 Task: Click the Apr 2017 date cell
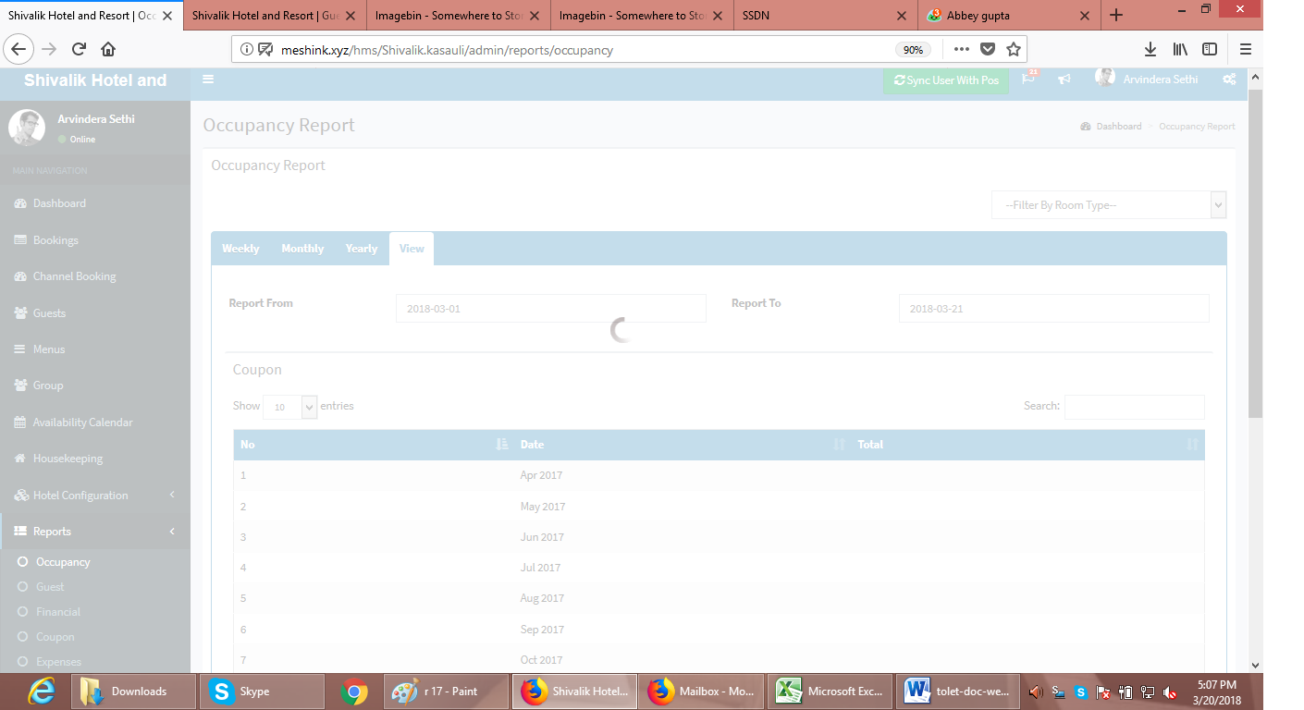[x=541, y=475]
